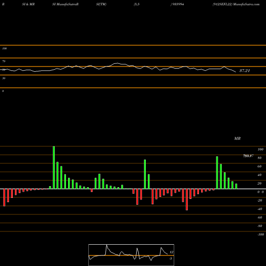This screenshot has width=266, height=266.
Task: Click the MR axis label -40
Action: 260,209
